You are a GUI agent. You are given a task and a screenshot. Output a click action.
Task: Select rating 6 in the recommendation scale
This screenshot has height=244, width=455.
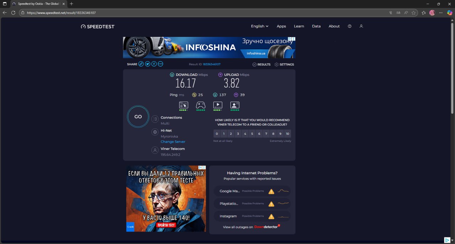[259, 134]
